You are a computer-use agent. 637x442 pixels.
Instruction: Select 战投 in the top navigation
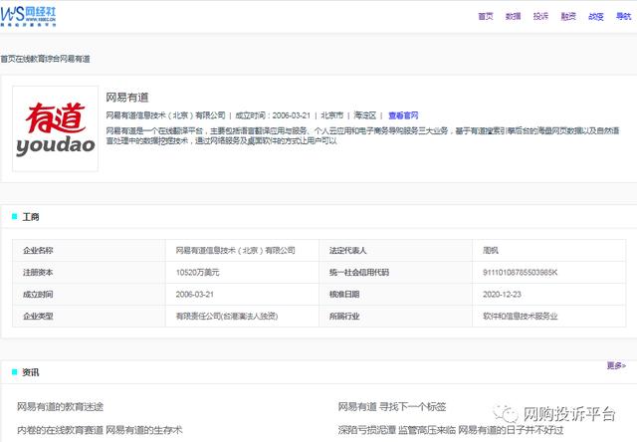596,16
